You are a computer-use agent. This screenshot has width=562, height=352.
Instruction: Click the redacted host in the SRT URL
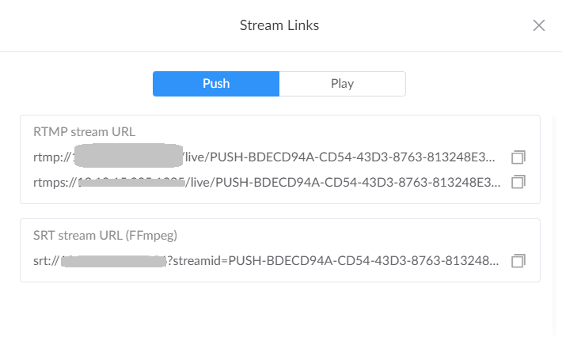[x=114, y=260]
